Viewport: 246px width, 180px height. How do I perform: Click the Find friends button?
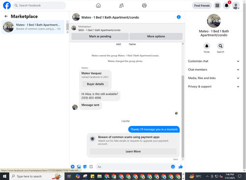pos(202,5)
